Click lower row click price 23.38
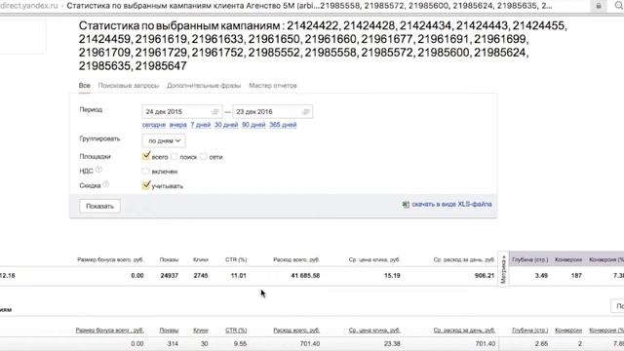This screenshot has height=351, width=624. [392, 344]
